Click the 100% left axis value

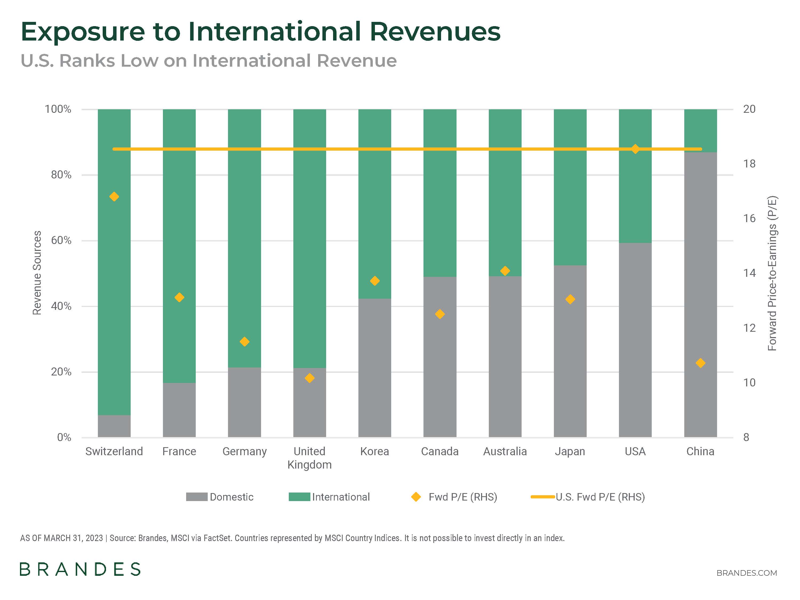pyautogui.click(x=58, y=109)
